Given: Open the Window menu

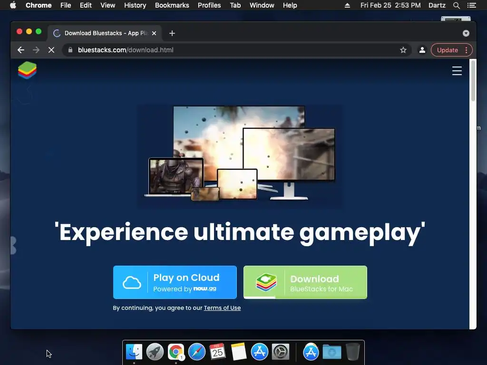Looking at the screenshot, I should [x=262, y=5].
